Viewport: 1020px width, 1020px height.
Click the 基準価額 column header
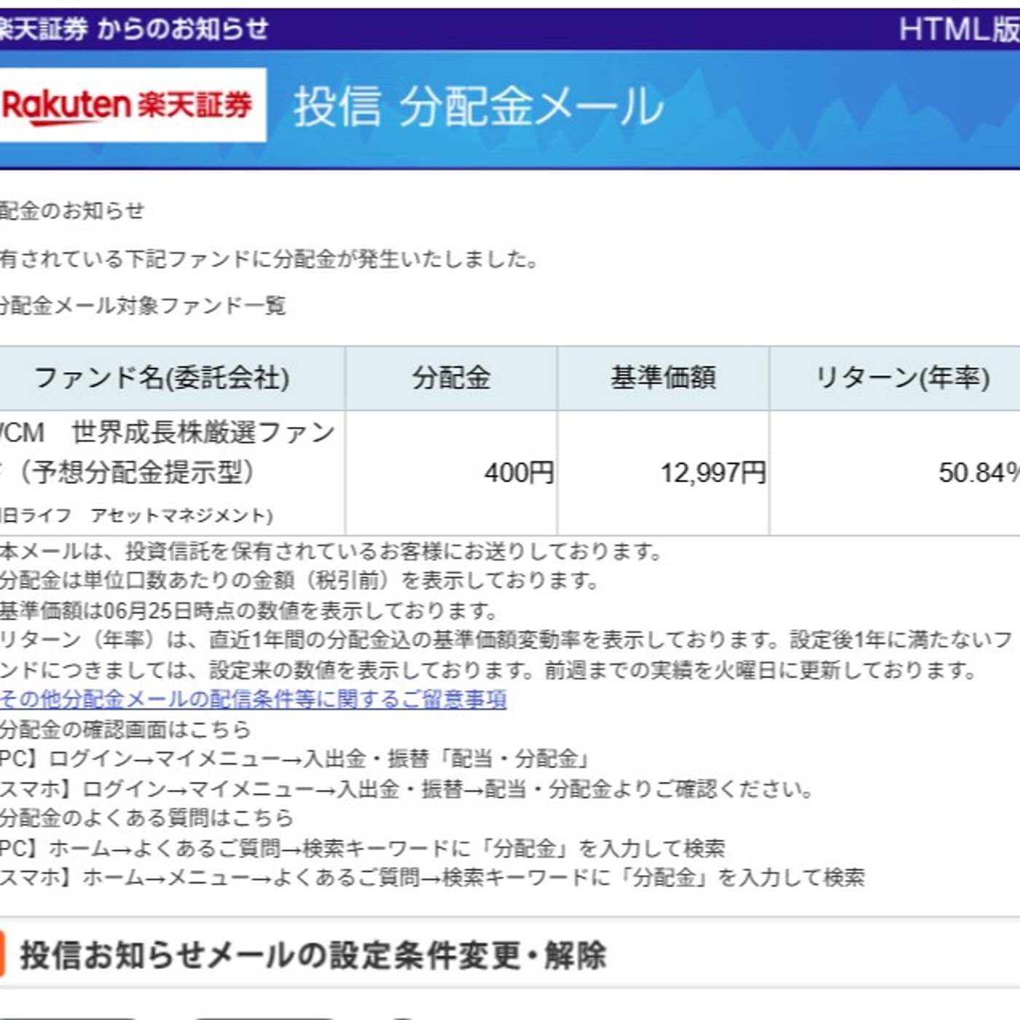664,377
